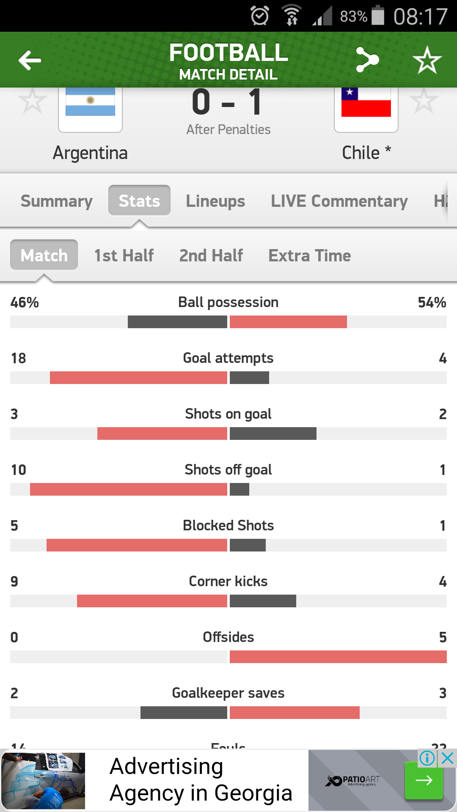
Task: Favorite Argentina team star
Action: click(32, 101)
